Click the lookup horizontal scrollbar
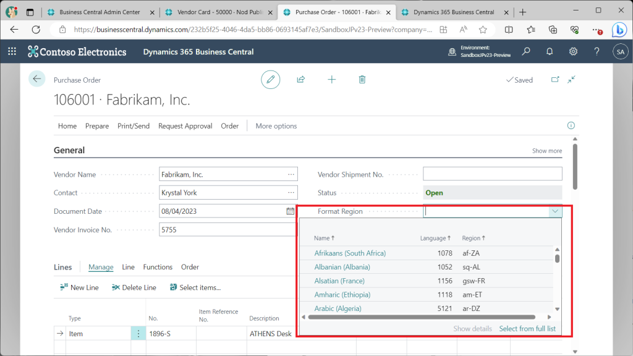 [422, 317]
